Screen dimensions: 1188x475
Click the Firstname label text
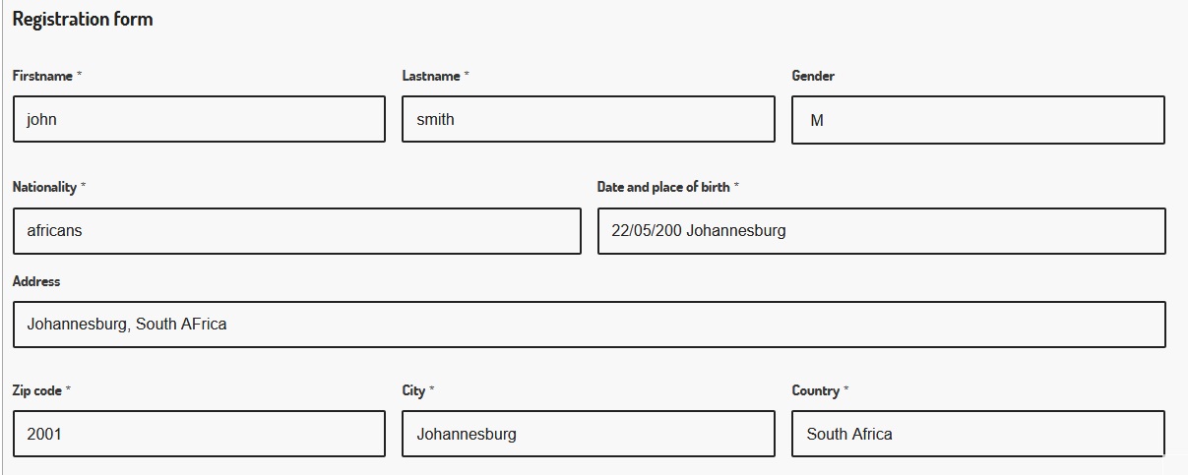point(42,76)
